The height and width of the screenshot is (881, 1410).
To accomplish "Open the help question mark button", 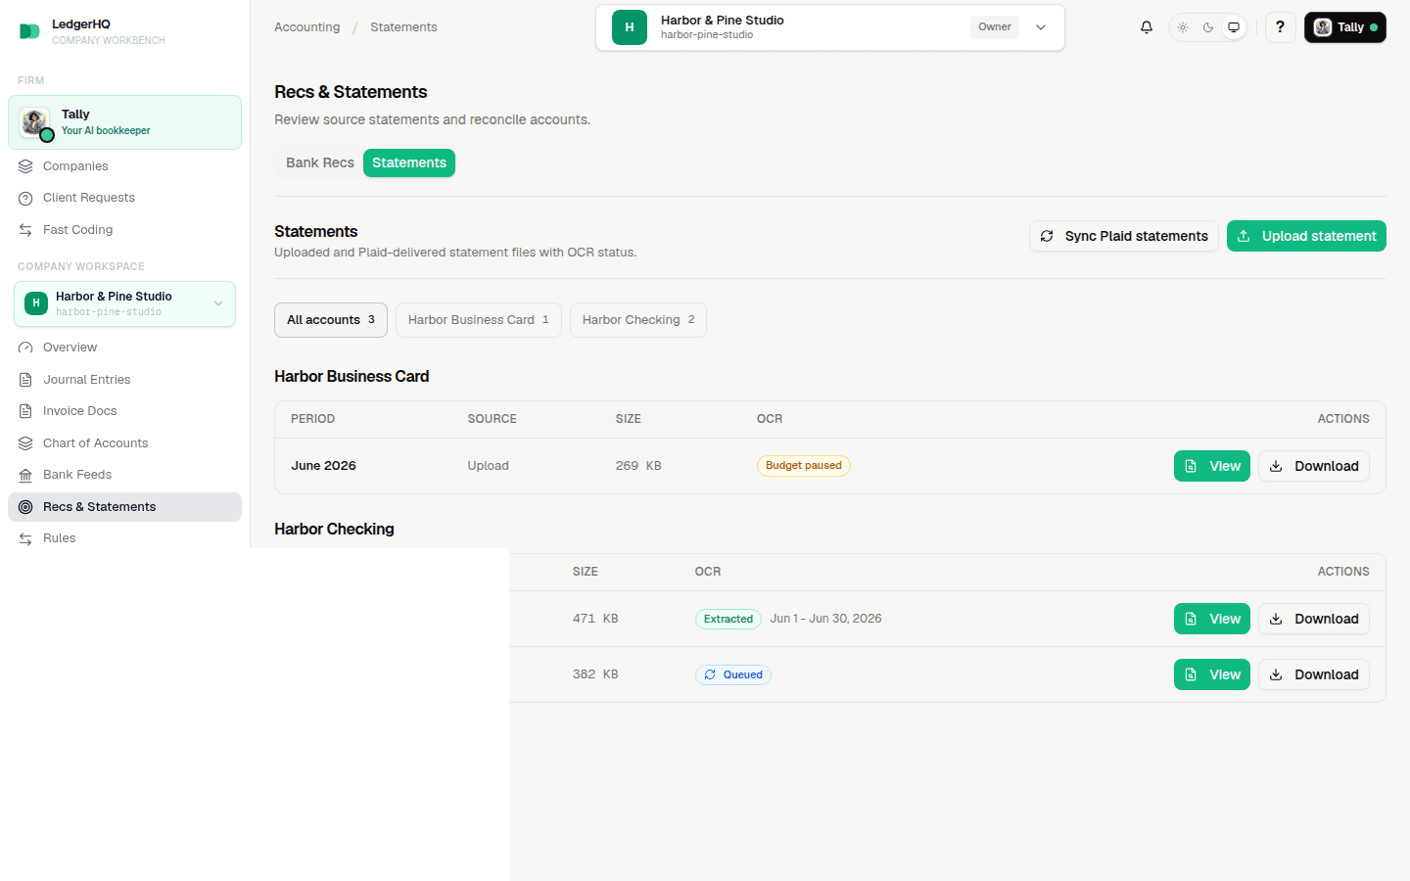I will tap(1280, 27).
